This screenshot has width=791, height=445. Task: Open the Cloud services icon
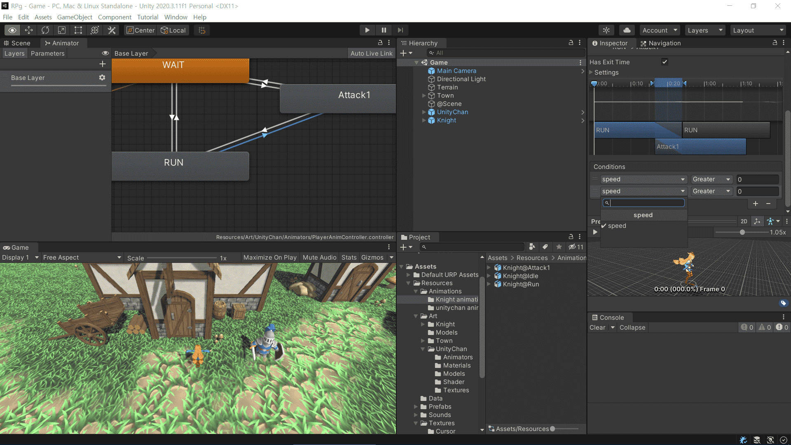pyautogui.click(x=627, y=30)
